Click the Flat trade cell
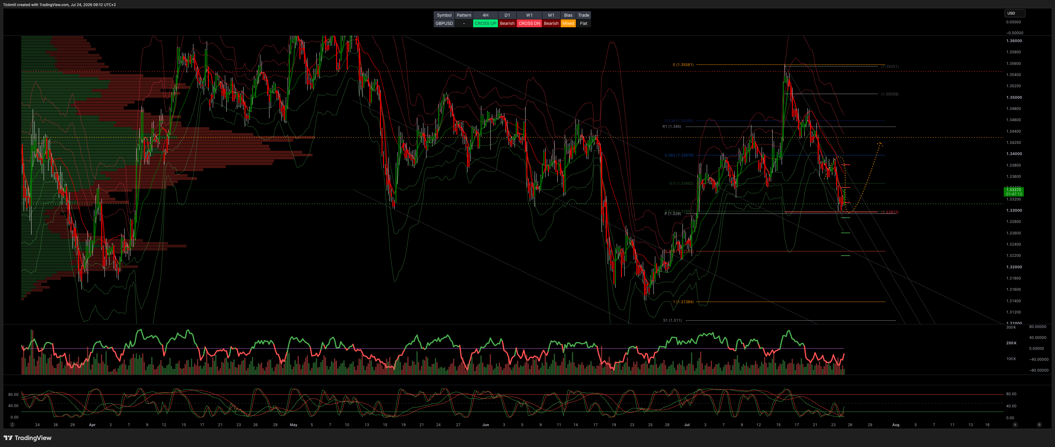The width and height of the screenshot is (1055, 447). coord(584,23)
